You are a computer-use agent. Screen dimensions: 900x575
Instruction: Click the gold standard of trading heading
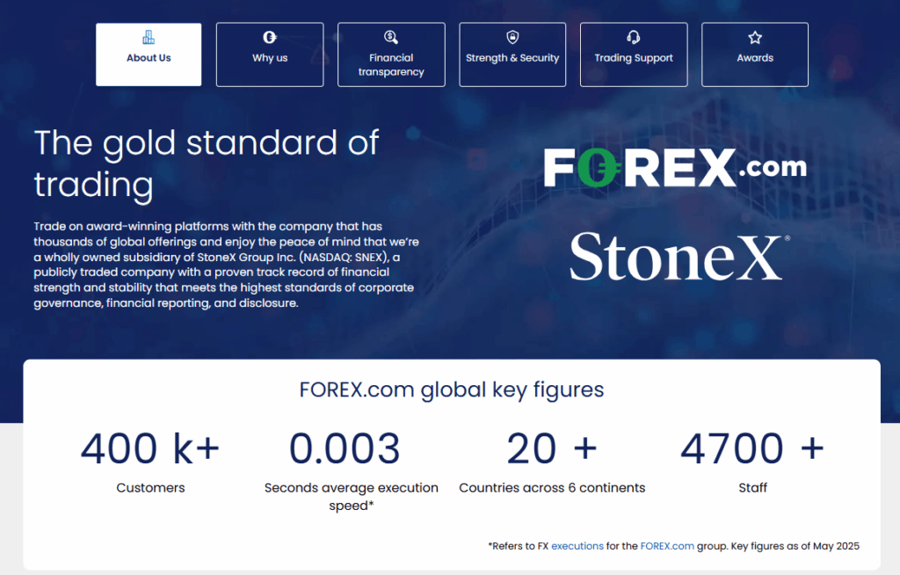click(207, 164)
